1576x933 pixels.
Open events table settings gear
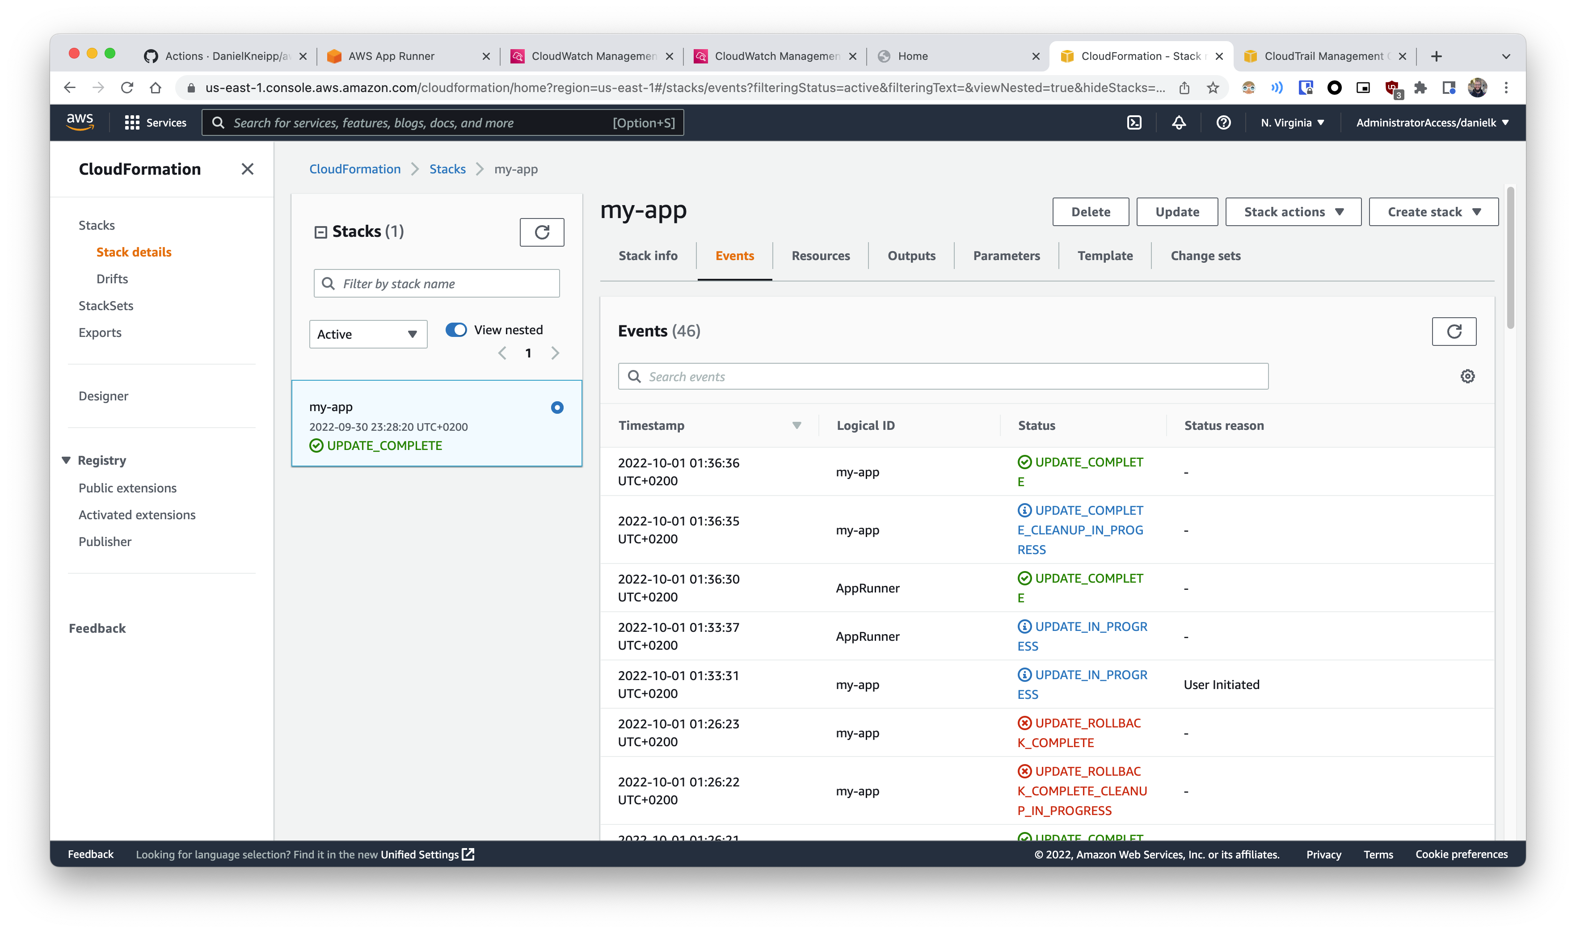coord(1467,376)
